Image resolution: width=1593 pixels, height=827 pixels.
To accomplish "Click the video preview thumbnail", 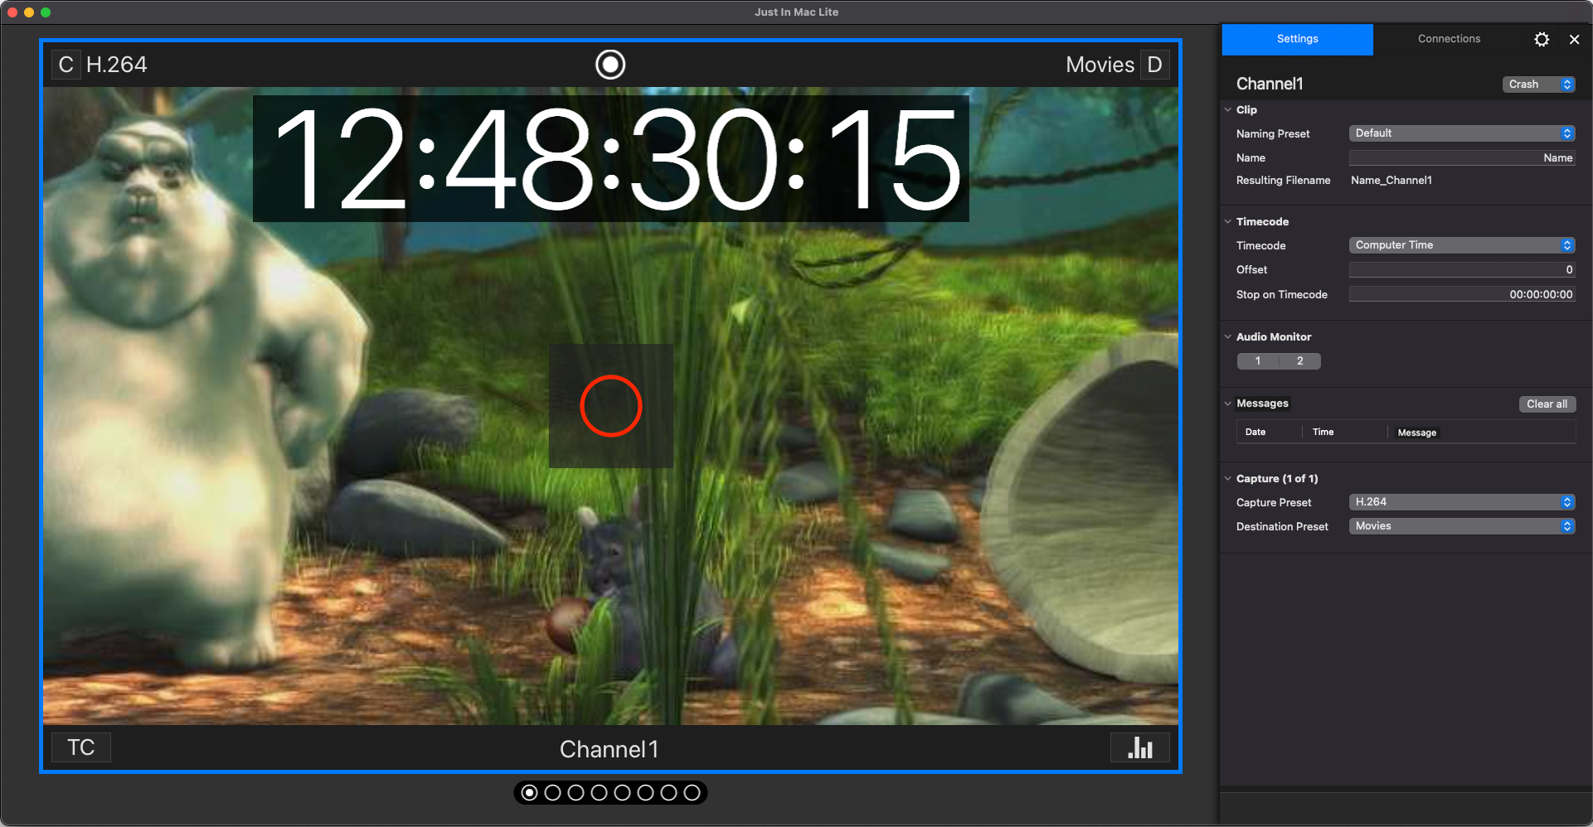I will click(611, 406).
